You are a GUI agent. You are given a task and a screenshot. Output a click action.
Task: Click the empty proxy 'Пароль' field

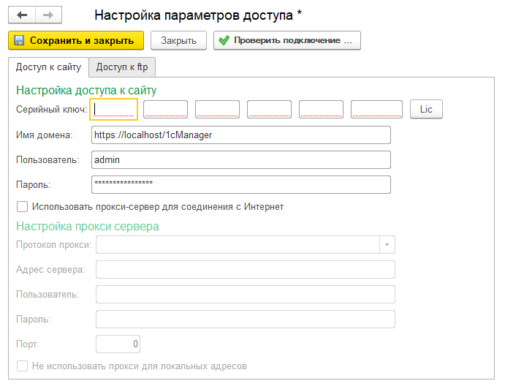[246, 319]
